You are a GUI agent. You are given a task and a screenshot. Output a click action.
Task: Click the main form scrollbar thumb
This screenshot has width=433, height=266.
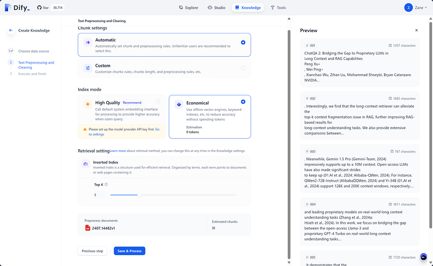289,145
